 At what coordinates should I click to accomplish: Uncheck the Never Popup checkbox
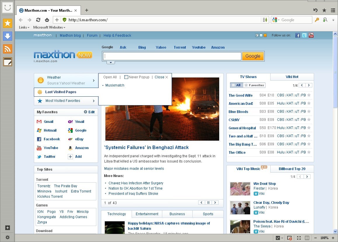pyautogui.click(x=126, y=77)
